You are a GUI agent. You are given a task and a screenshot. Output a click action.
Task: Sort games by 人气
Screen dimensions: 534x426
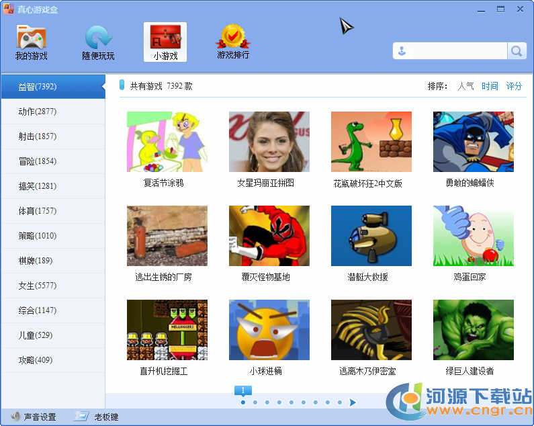(x=465, y=86)
